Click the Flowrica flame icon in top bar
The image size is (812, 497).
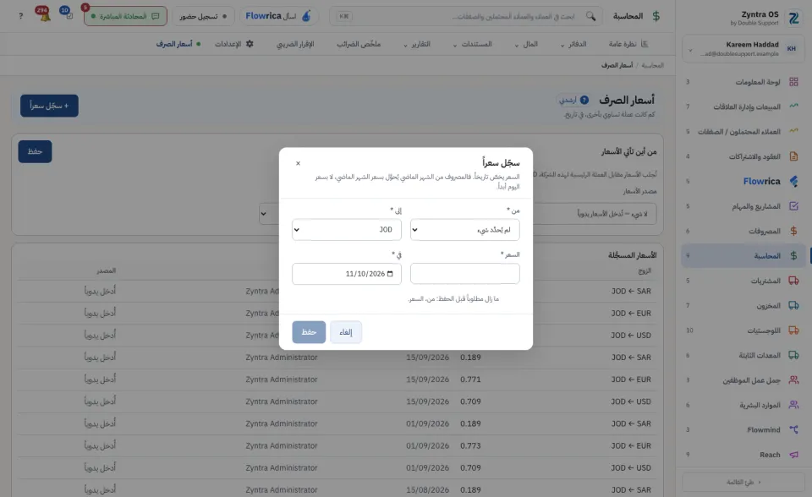pyautogui.click(x=306, y=16)
